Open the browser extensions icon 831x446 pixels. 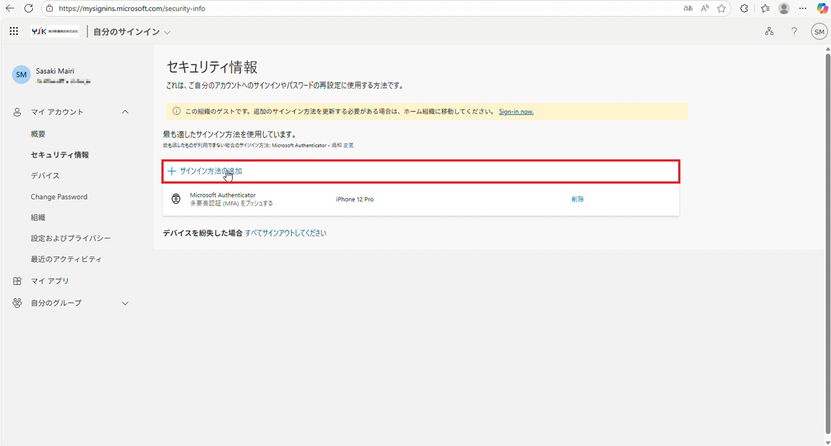tap(744, 8)
